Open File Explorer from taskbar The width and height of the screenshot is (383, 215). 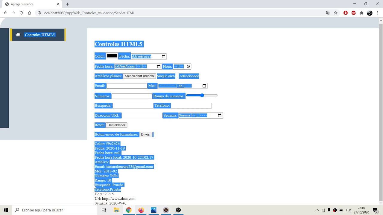[116, 210]
